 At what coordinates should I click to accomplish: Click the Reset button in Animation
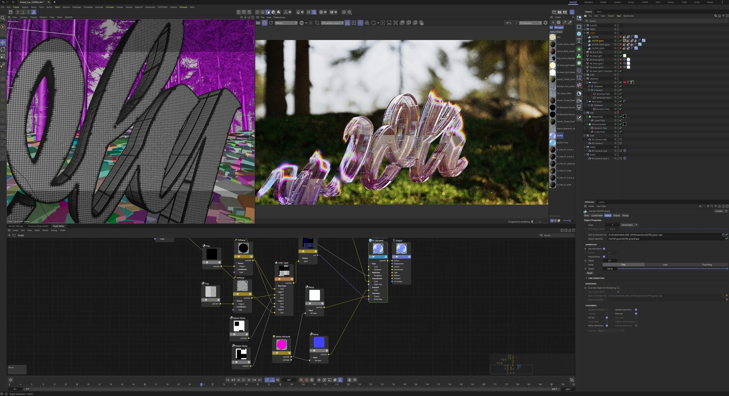point(590,273)
